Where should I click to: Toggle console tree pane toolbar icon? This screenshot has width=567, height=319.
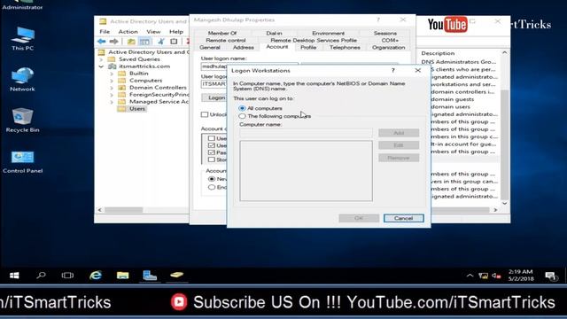[x=144, y=42]
